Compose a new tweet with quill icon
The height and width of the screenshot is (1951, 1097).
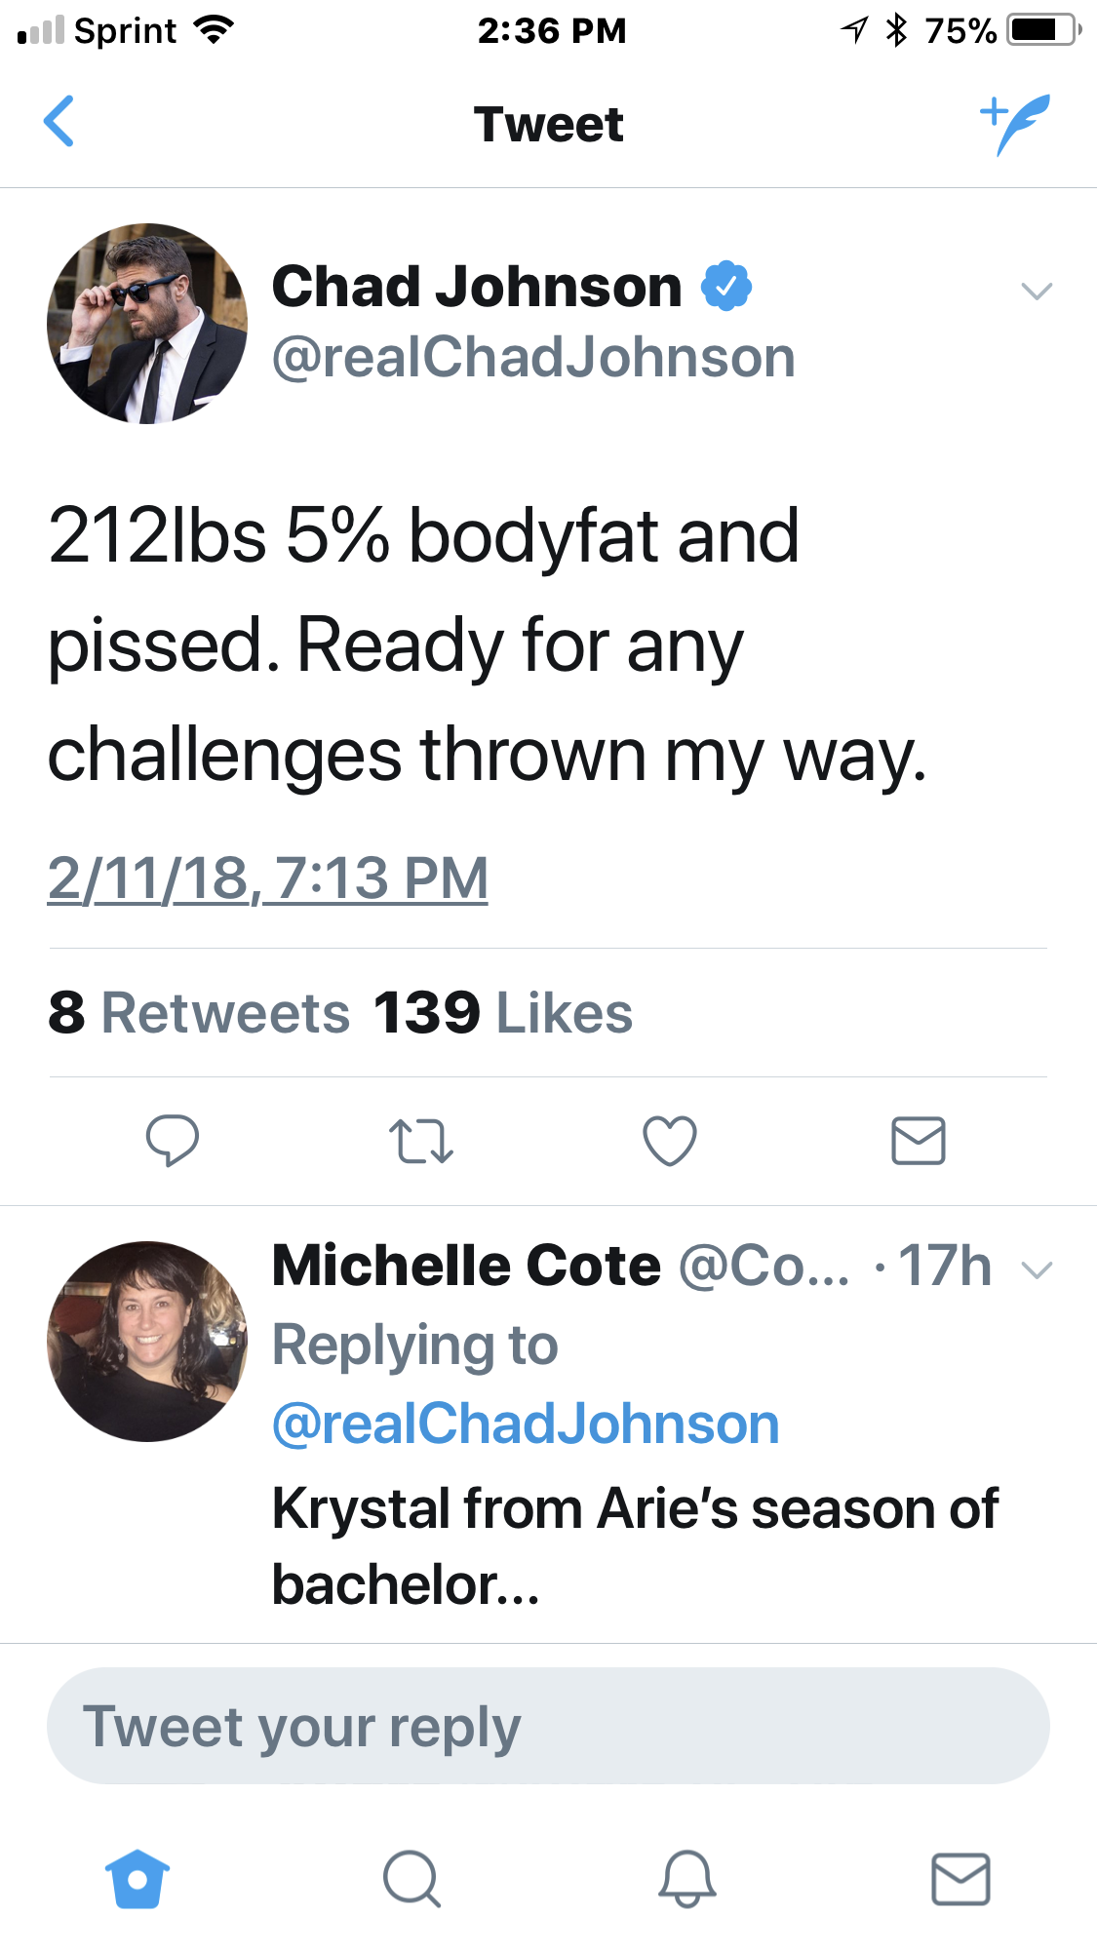point(1015,124)
